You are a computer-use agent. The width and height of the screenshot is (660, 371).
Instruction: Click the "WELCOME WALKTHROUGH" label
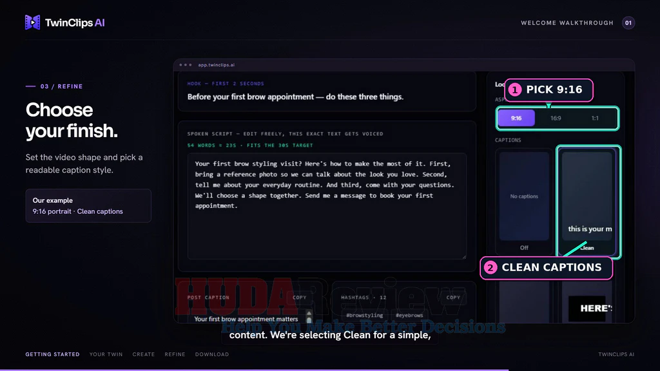pos(567,23)
